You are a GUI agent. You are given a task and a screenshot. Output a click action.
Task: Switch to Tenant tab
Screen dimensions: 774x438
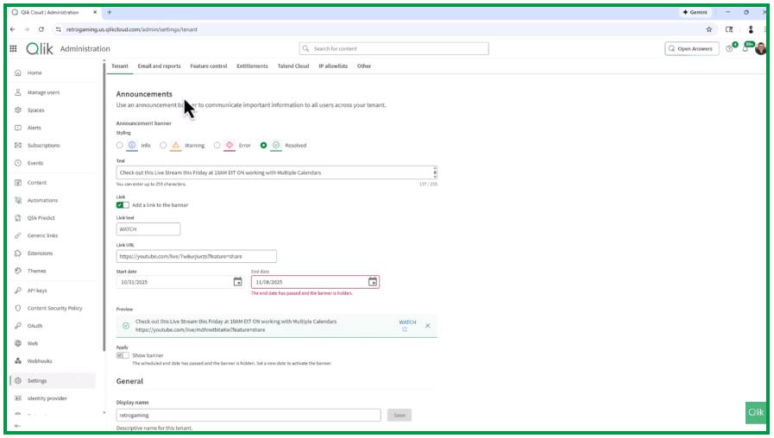[119, 66]
